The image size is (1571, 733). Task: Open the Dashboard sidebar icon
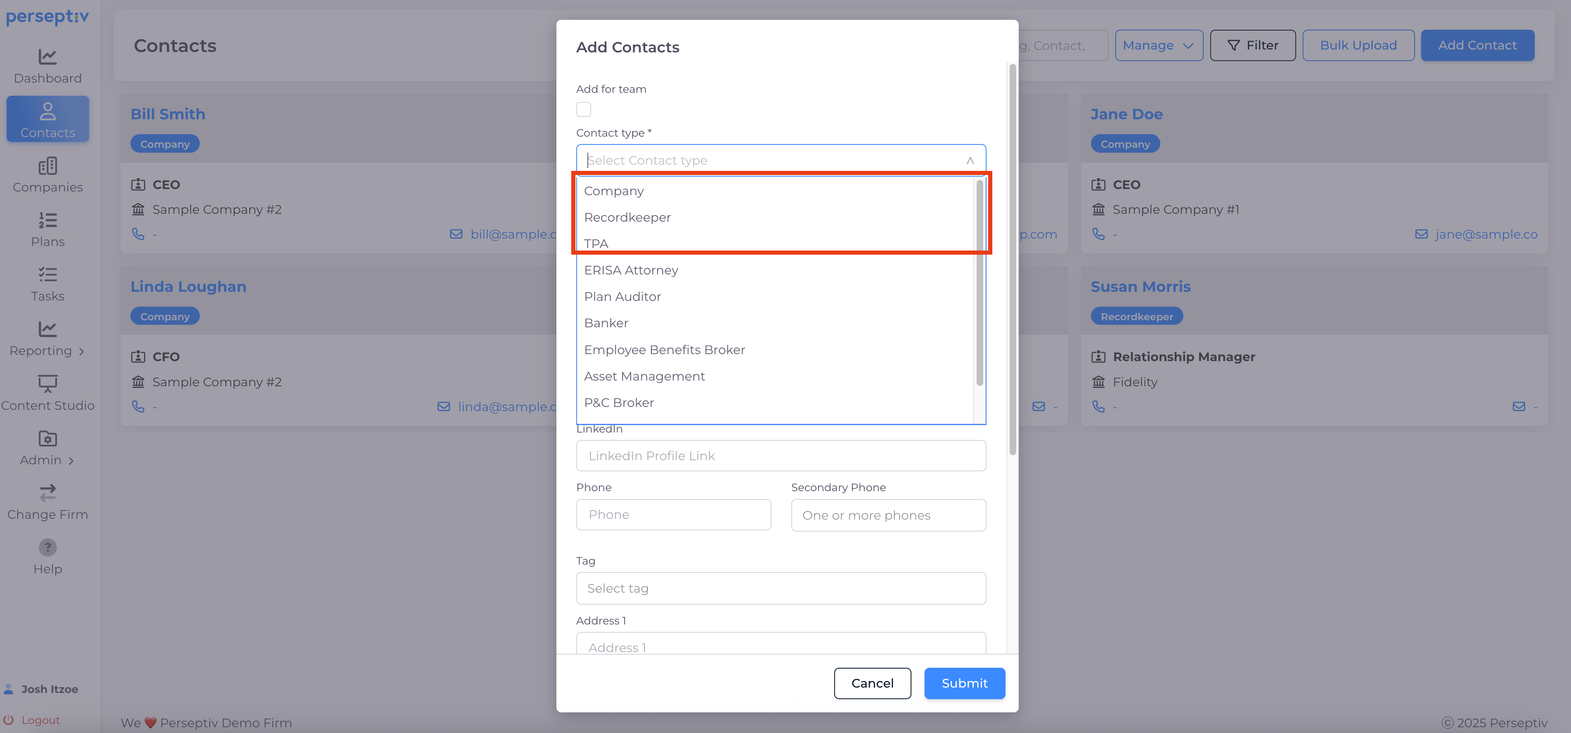[x=47, y=57]
